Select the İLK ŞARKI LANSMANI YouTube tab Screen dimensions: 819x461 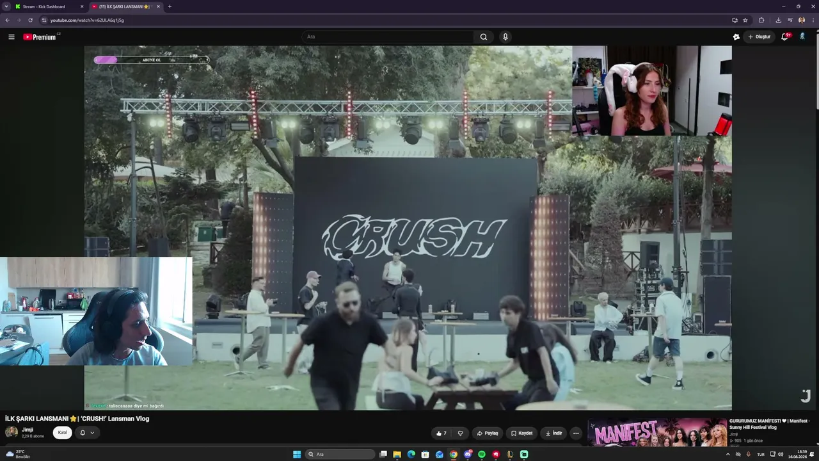[x=126, y=6]
